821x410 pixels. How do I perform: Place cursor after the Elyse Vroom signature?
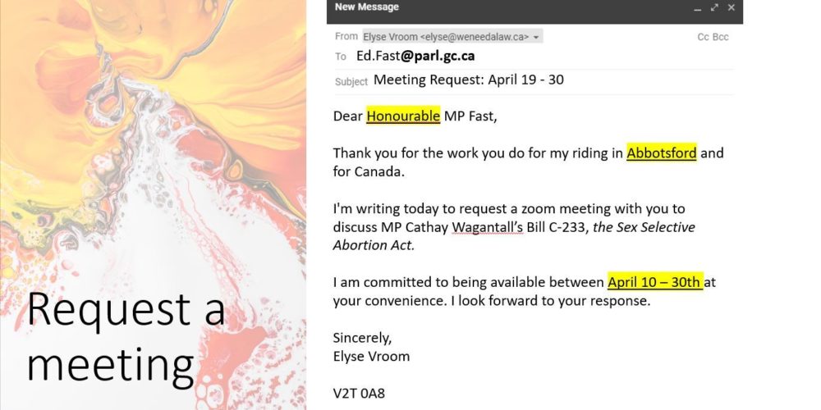coord(410,356)
